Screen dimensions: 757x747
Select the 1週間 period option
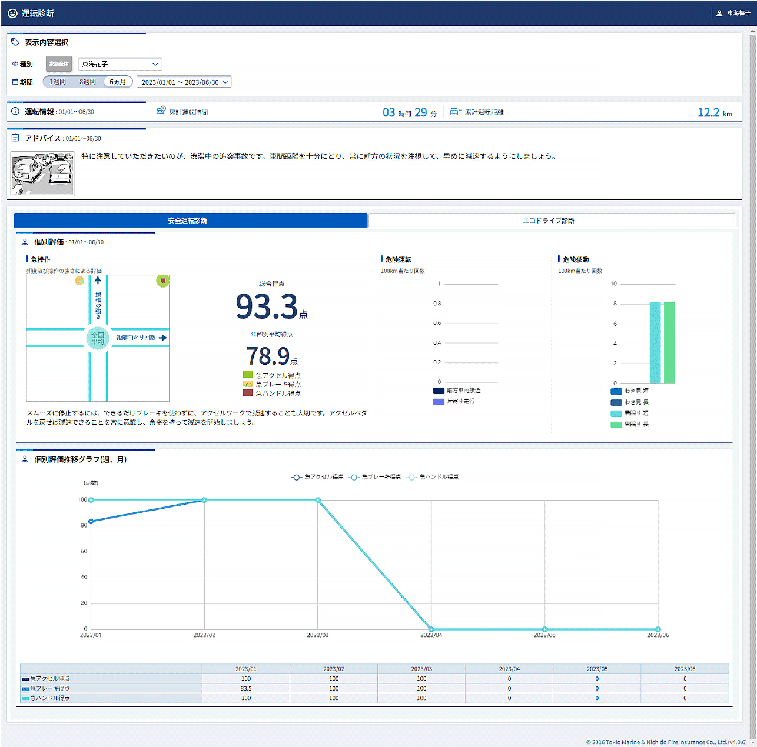[58, 82]
